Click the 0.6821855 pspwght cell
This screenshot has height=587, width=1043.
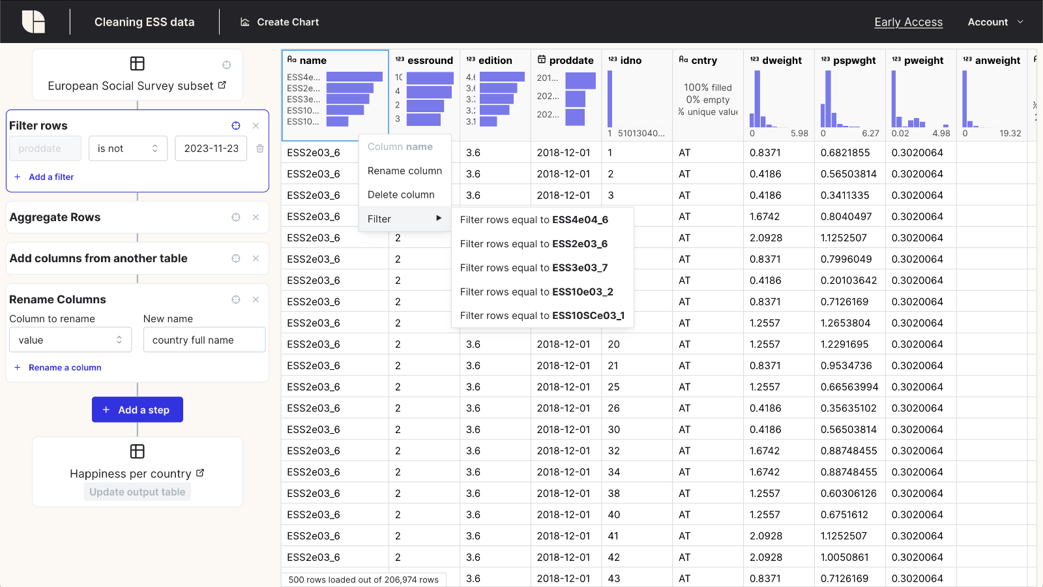click(x=850, y=153)
